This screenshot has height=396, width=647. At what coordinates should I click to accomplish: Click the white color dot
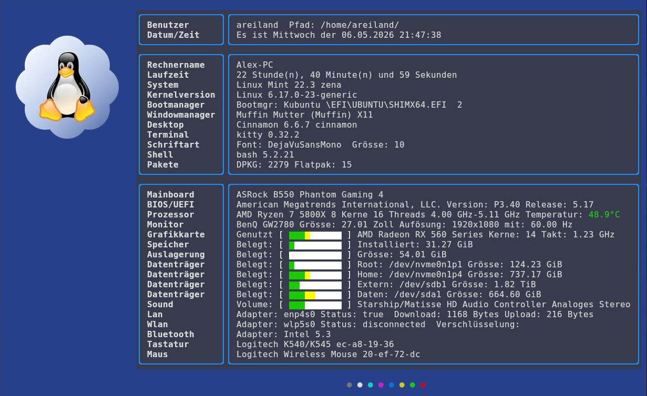coord(360,385)
